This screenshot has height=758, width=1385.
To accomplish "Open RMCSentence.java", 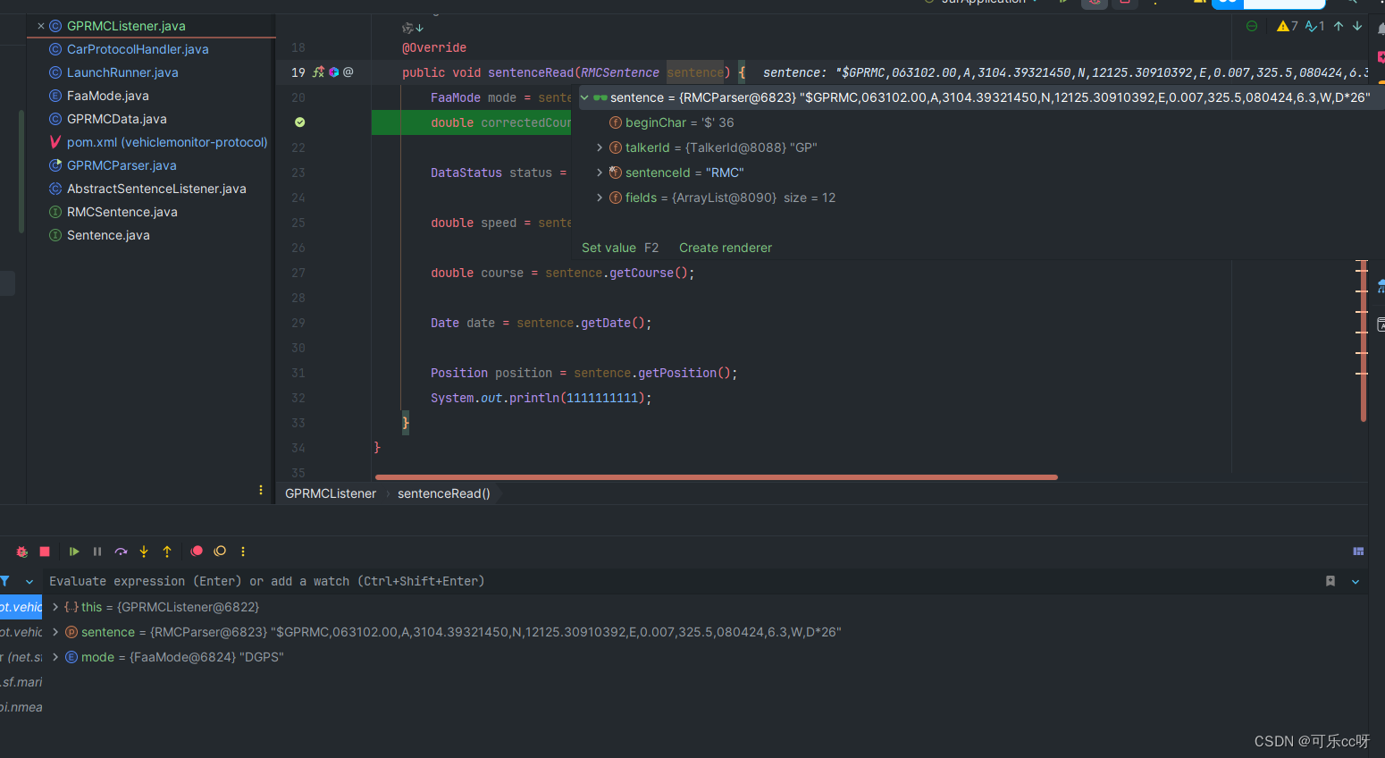I will pos(122,212).
